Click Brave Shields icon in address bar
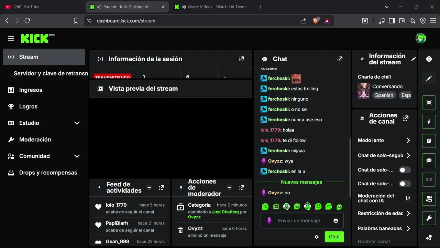This screenshot has height=248, width=440. tap(316, 21)
